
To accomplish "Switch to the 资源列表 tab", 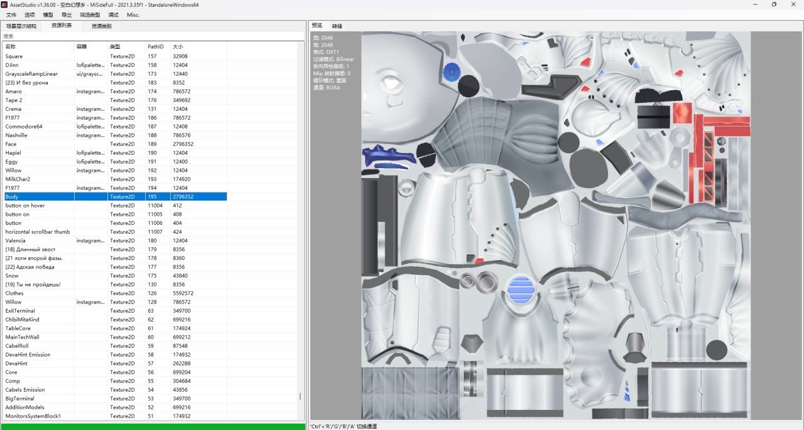I will (62, 26).
